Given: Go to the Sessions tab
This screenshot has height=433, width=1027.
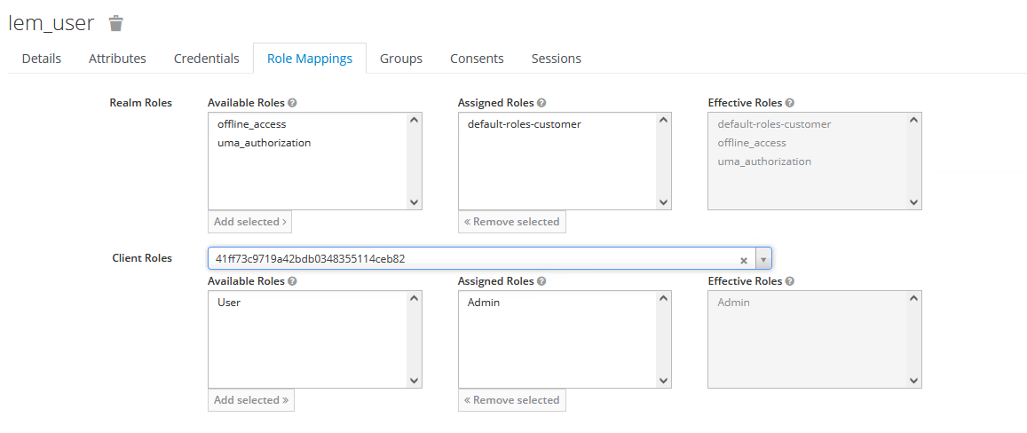Looking at the screenshot, I should pos(556,59).
